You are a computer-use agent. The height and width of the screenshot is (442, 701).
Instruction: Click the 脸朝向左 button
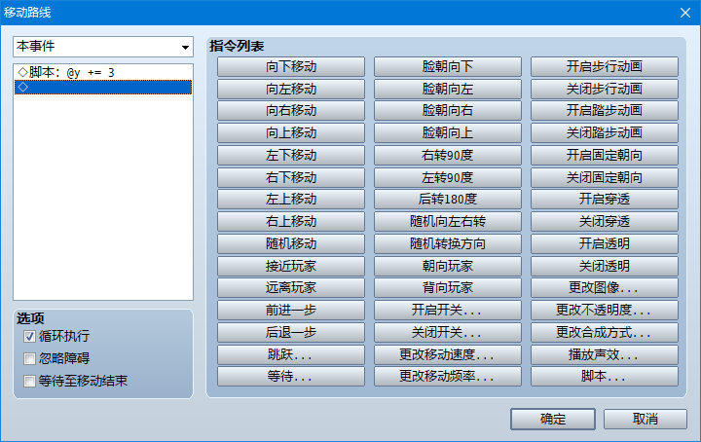(x=448, y=89)
